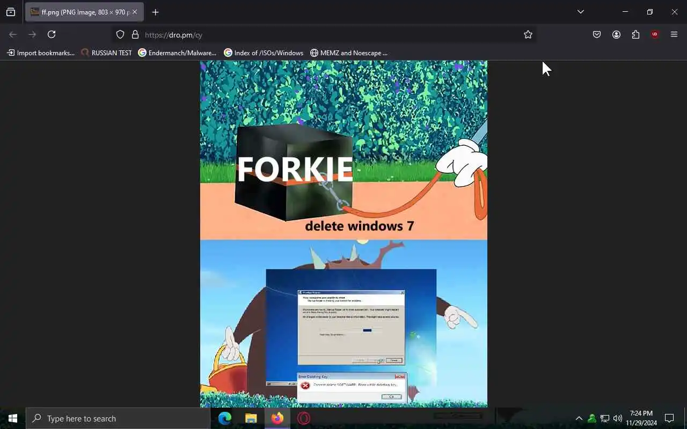Screen dimensions: 687x429
Task: Open Endermanch/Malware... bookmark
Action: tap(177, 53)
